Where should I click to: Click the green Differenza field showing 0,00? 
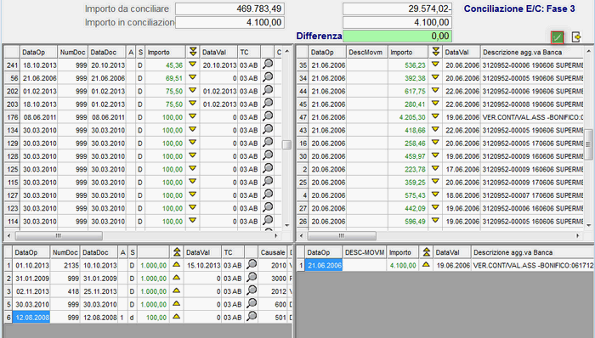(x=397, y=36)
